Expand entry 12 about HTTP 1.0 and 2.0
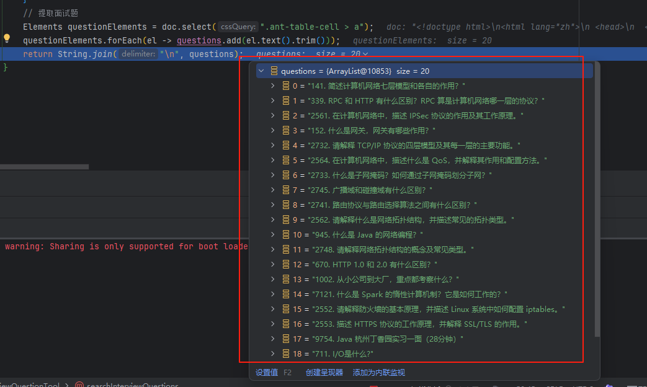Screen dimensions: 647x387 pyautogui.click(x=273, y=264)
